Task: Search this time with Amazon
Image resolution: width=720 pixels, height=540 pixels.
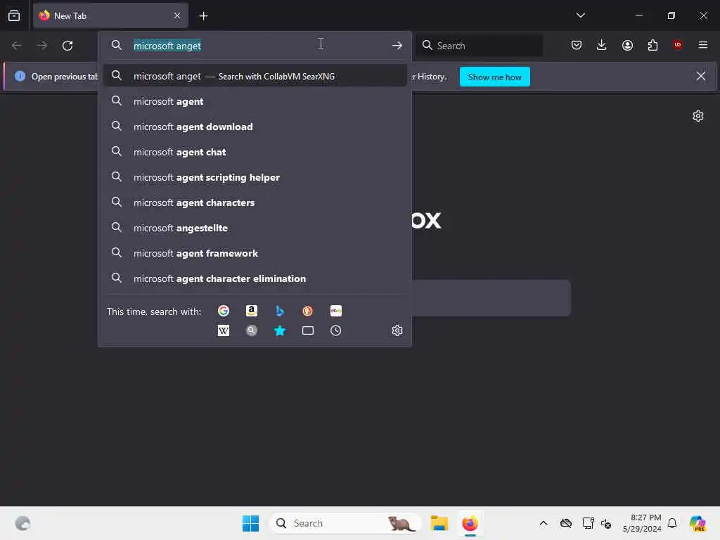Action: coord(252,311)
